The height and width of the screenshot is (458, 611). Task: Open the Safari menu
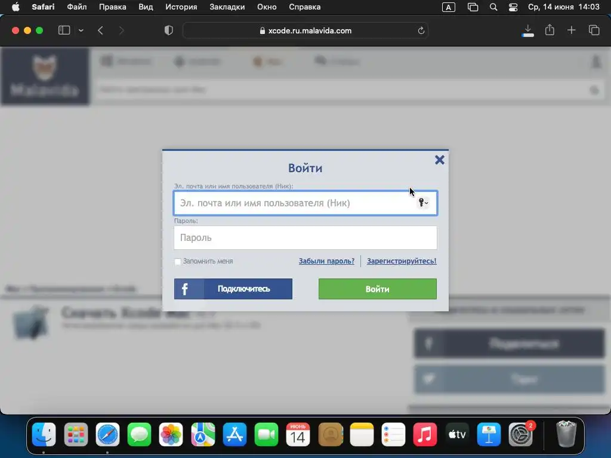tap(43, 7)
